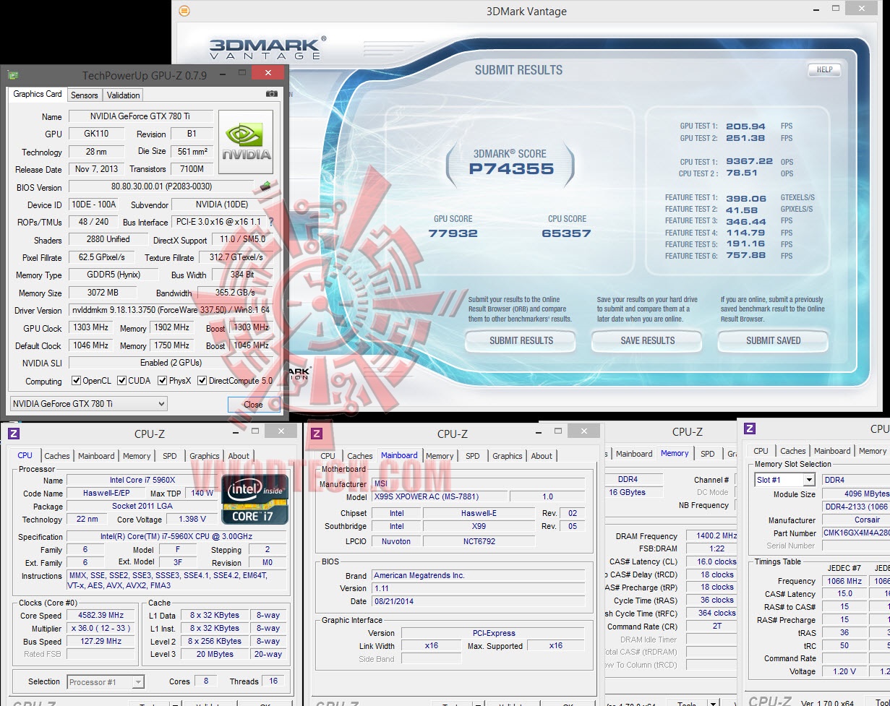890x706 pixels.
Task: Open CPU tab in the Slot #1 CPU-Z window
Action: (761, 451)
